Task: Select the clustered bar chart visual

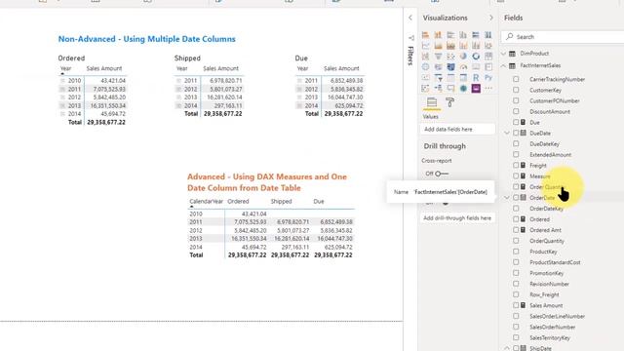Action: 450,35
